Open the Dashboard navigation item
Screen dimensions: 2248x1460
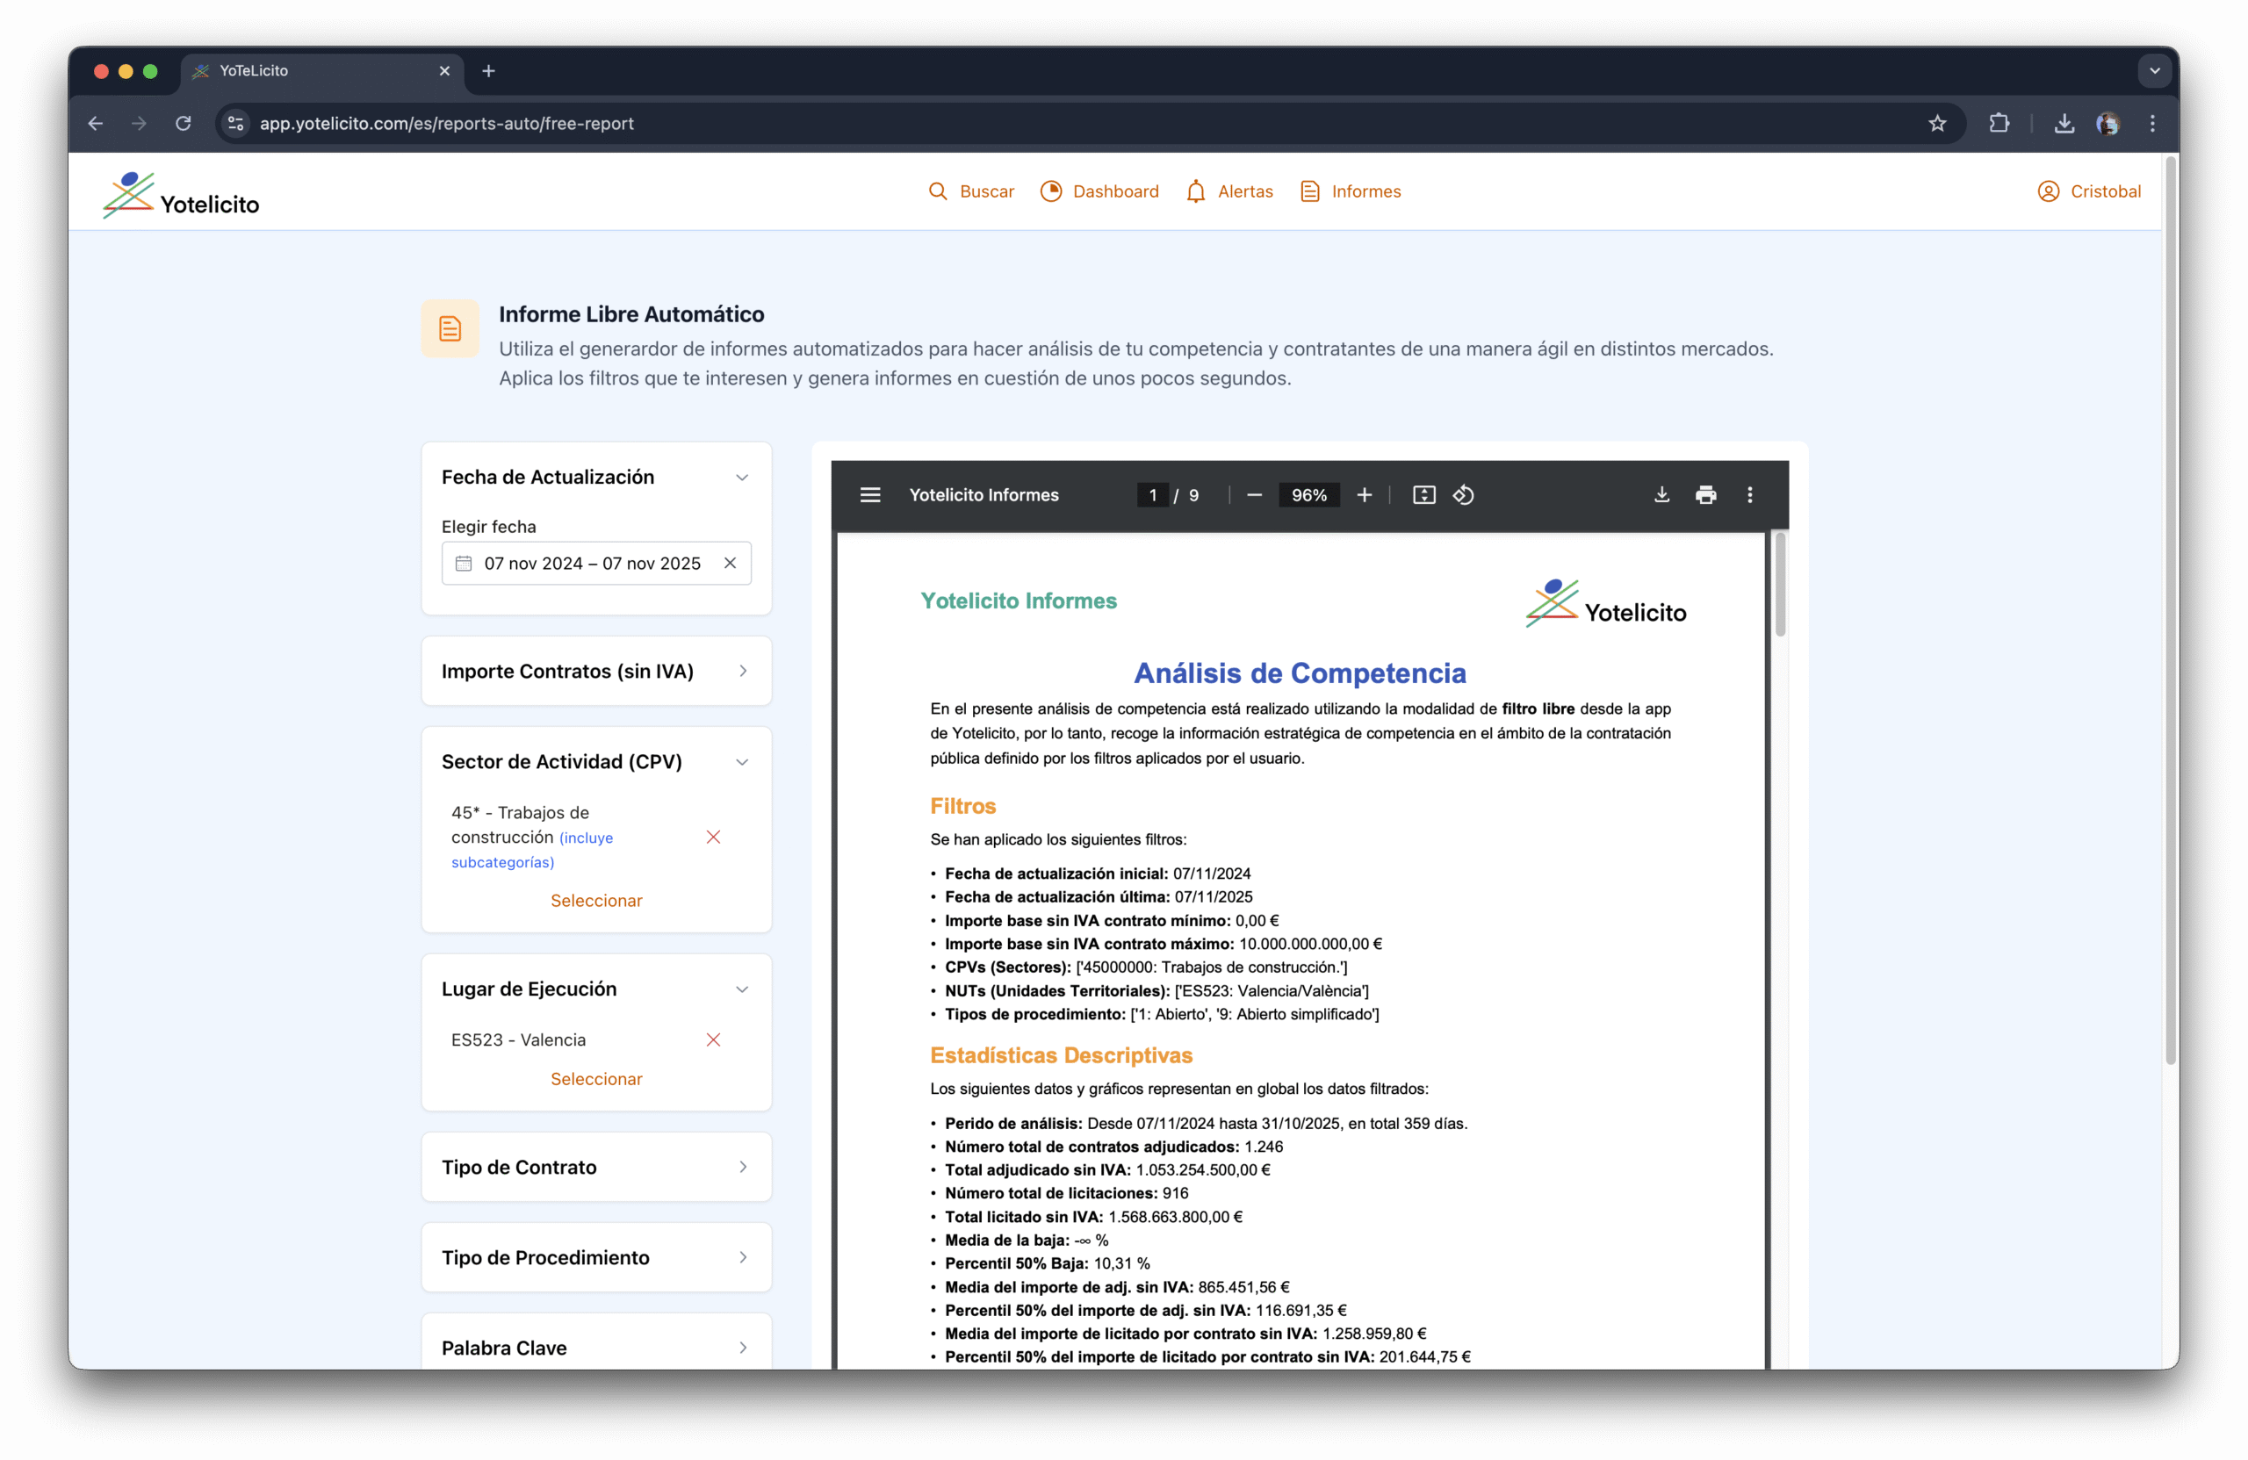pyautogui.click(x=1099, y=191)
